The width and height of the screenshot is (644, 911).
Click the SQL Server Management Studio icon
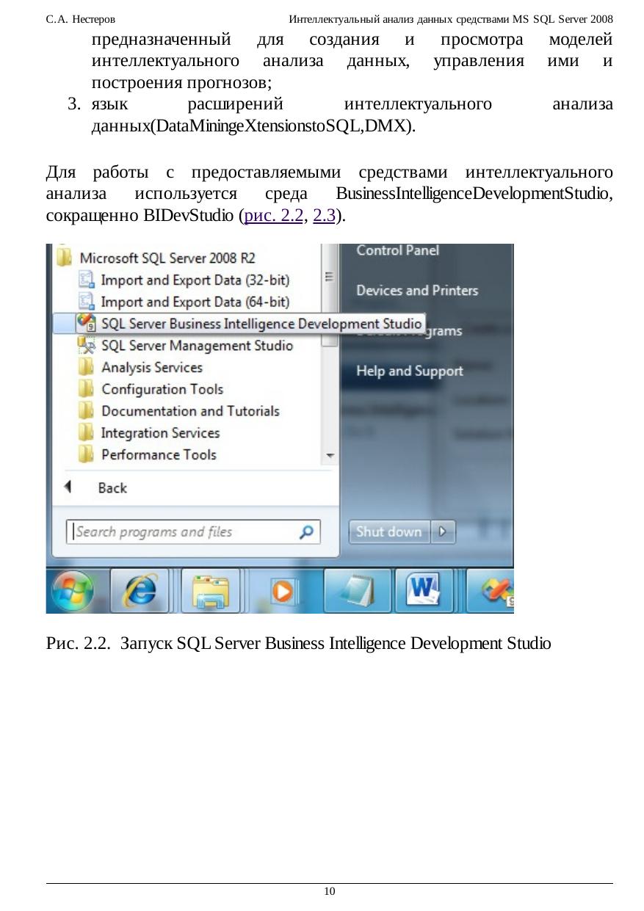point(87,346)
